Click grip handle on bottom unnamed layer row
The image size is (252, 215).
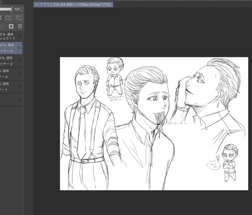click(x=19, y=99)
